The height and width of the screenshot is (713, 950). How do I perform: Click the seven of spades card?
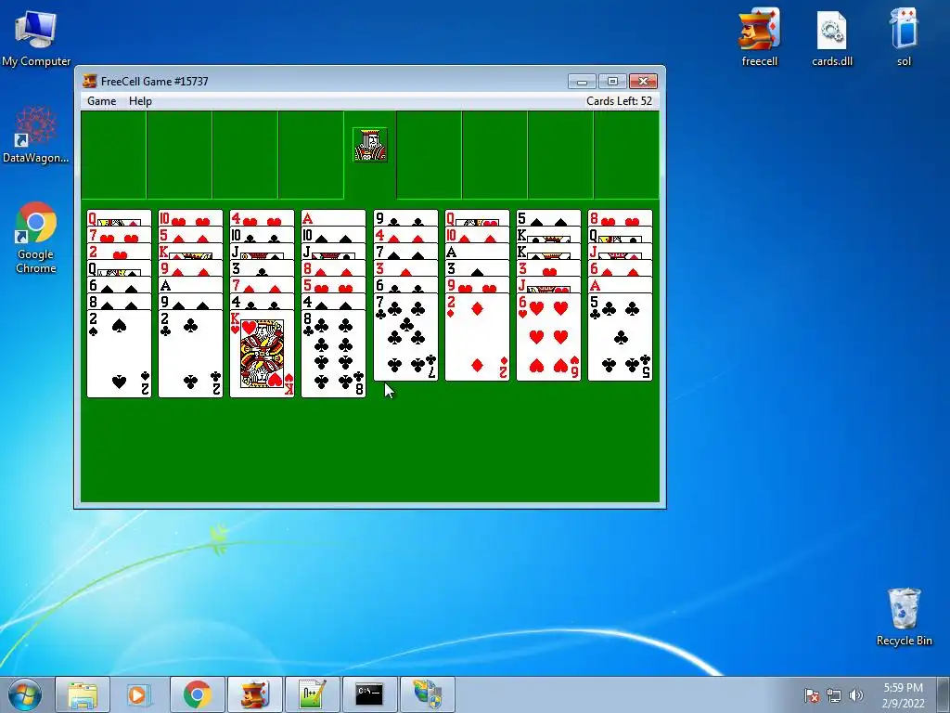(405, 253)
